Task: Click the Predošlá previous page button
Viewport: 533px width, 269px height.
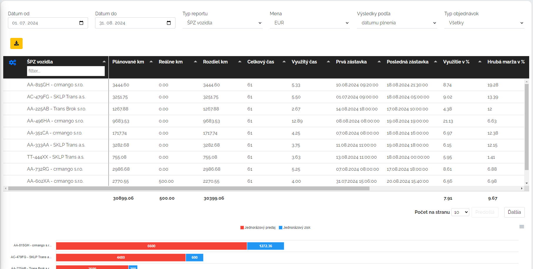Action: coord(485,212)
